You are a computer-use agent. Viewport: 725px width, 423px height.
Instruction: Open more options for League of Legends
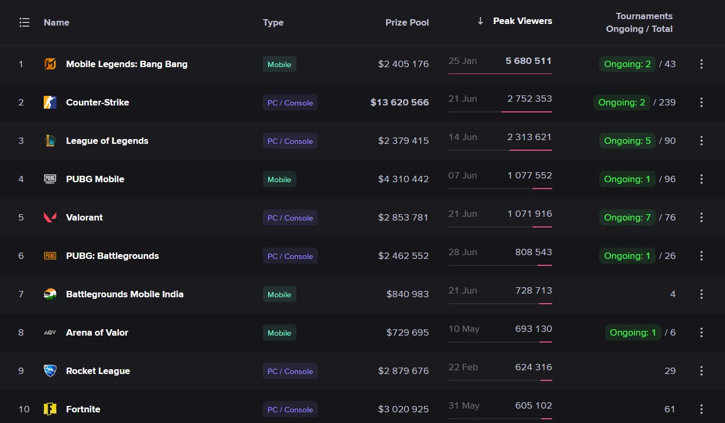point(702,141)
